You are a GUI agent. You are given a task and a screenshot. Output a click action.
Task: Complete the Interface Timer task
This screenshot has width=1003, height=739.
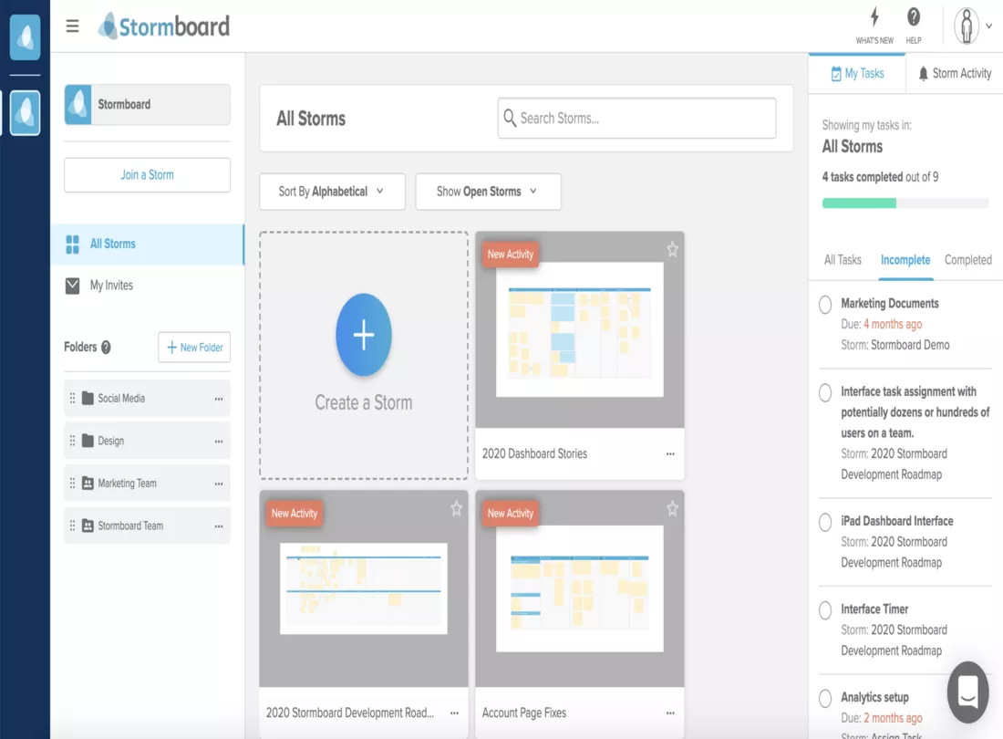[825, 610]
